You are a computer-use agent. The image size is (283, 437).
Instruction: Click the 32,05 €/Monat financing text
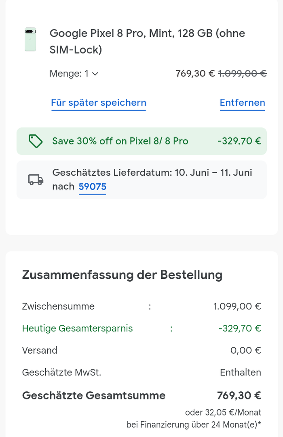coord(223,412)
